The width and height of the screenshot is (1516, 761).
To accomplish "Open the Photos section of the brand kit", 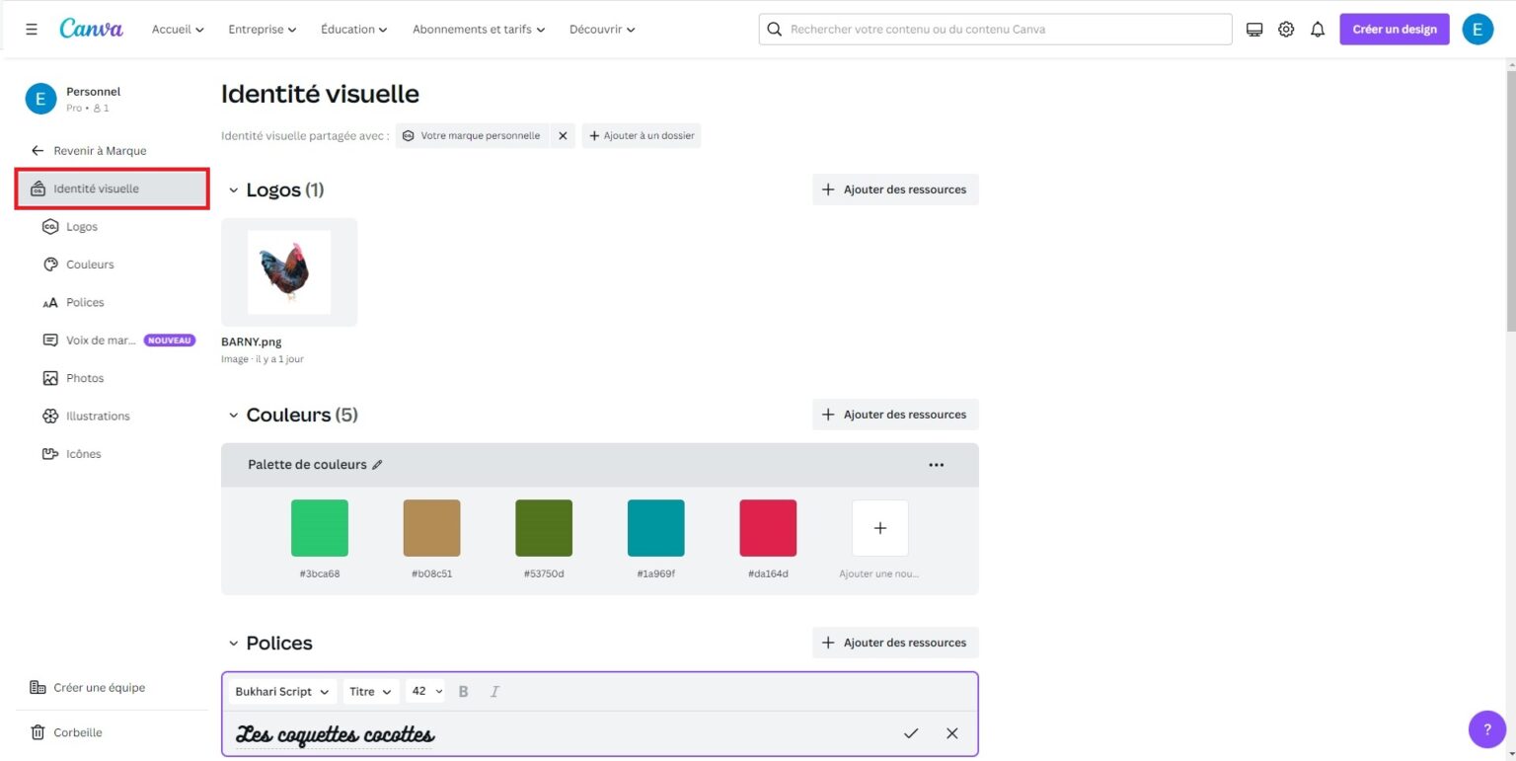I will (x=85, y=377).
